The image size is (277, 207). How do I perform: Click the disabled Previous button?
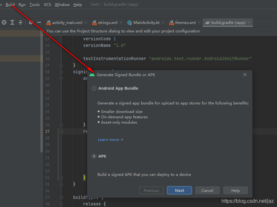click(151, 190)
